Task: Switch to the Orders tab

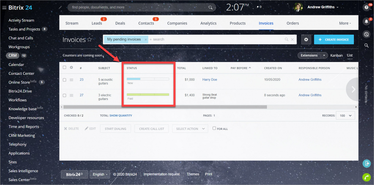Action: tap(293, 23)
